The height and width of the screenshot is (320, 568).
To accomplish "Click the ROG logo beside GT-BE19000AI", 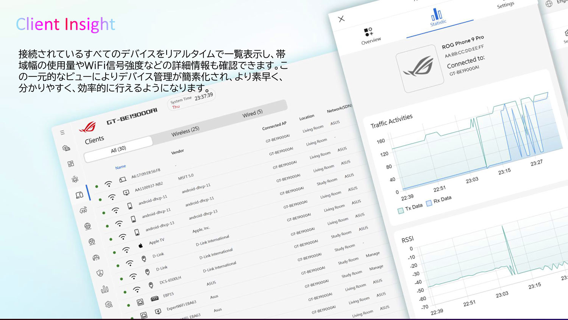I will (x=87, y=127).
